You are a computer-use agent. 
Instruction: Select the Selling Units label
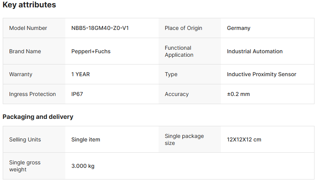(25, 139)
